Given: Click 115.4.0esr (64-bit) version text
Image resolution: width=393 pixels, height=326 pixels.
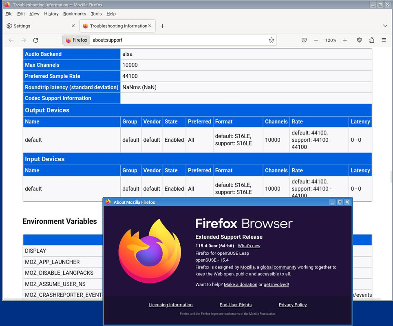Looking at the screenshot, I should pyautogui.click(x=214, y=246).
